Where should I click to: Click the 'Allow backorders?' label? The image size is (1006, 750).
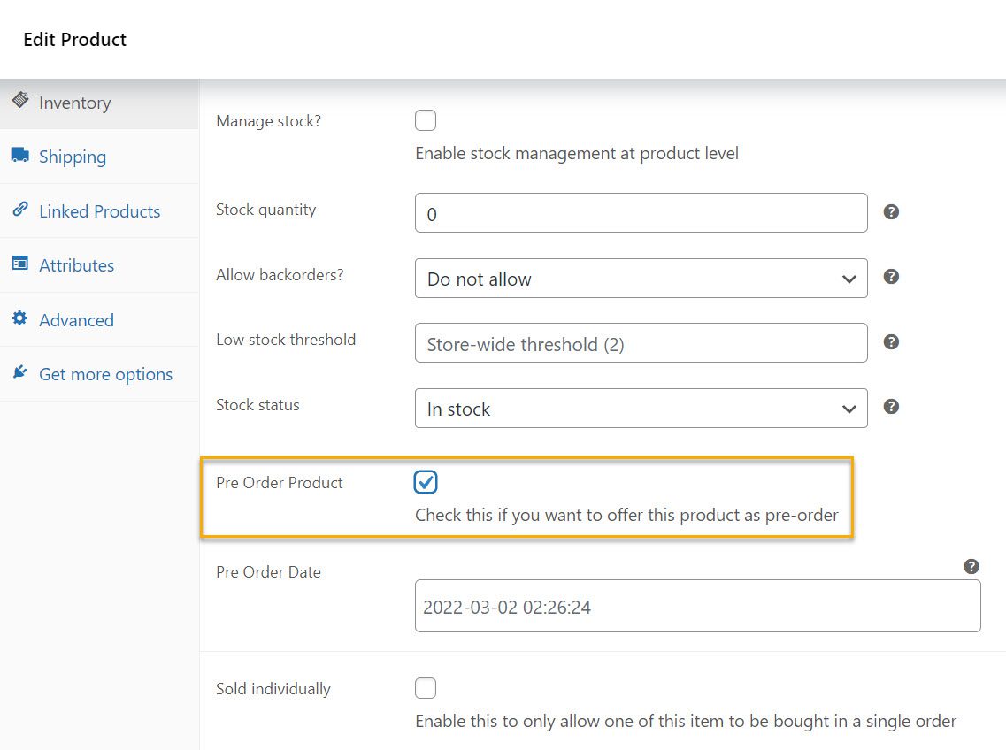point(280,275)
